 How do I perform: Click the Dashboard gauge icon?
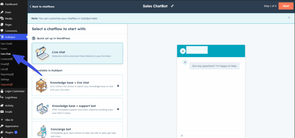pyautogui.click(x=2, y=4)
